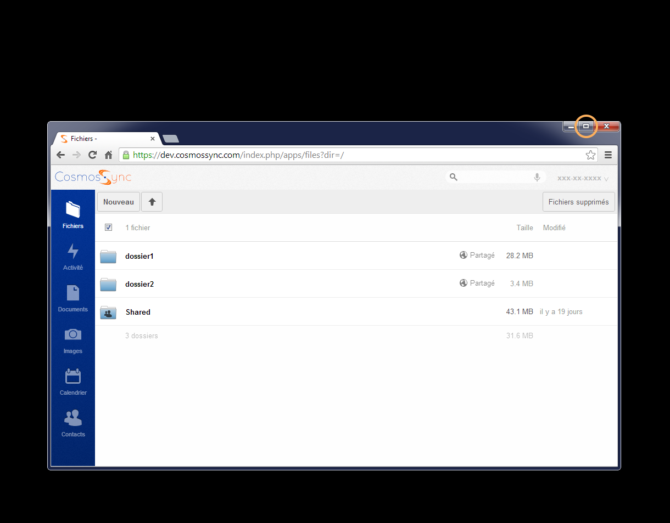The height and width of the screenshot is (523, 670).
Task: Open the Calendrier calendar icon
Action: [73, 381]
